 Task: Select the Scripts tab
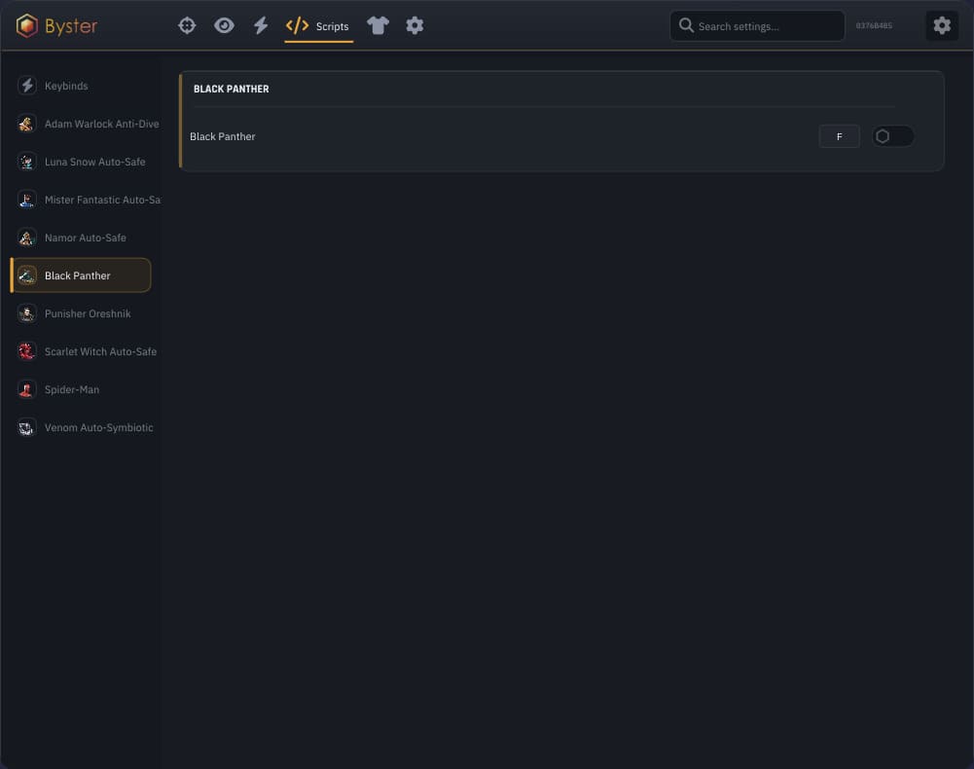click(318, 26)
